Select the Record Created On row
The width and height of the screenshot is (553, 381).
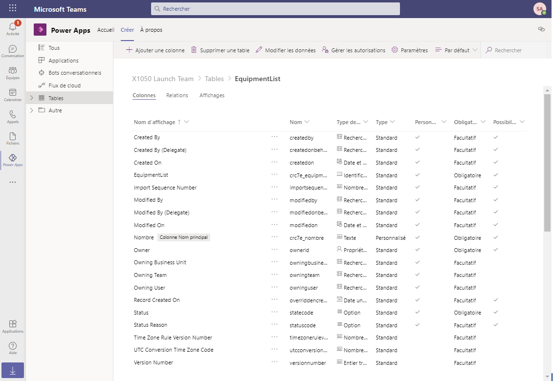(x=329, y=300)
